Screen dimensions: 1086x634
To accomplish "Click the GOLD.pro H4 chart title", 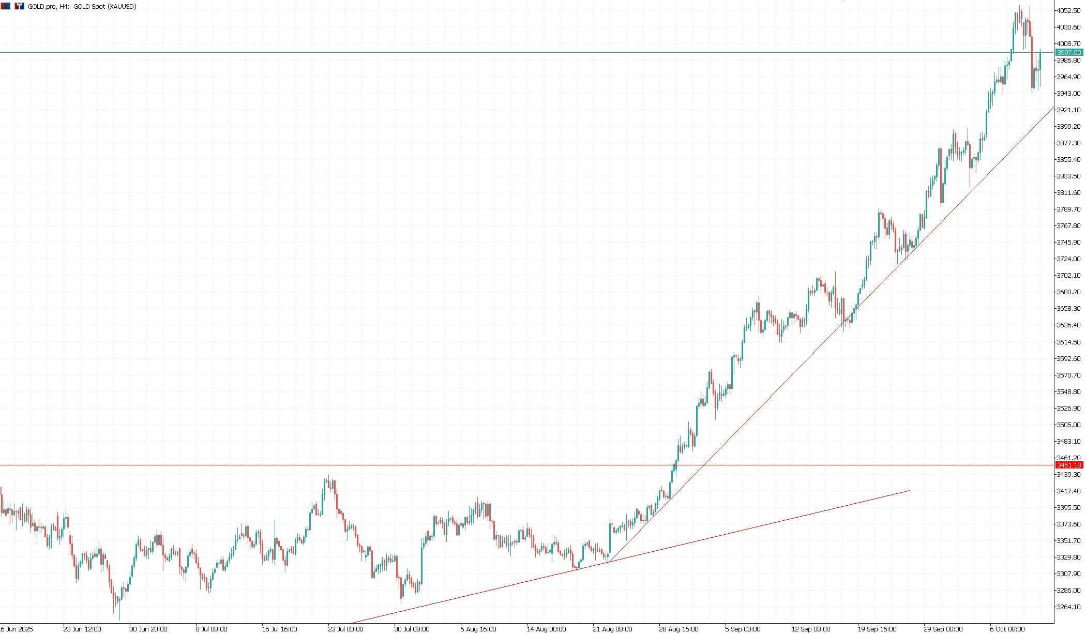I will (x=82, y=7).
